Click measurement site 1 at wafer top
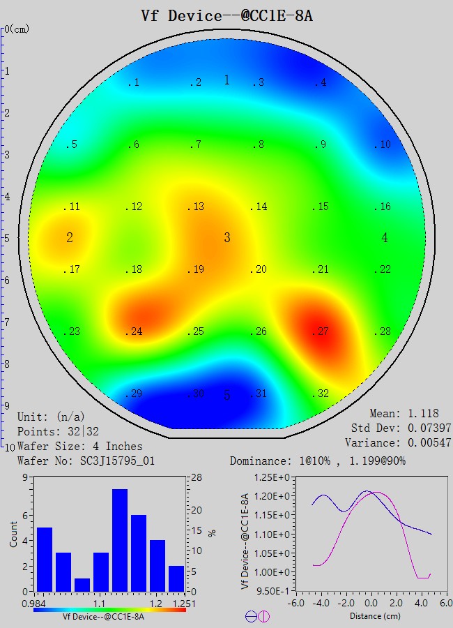The height and width of the screenshot is (628, 453). coord(227,80)
